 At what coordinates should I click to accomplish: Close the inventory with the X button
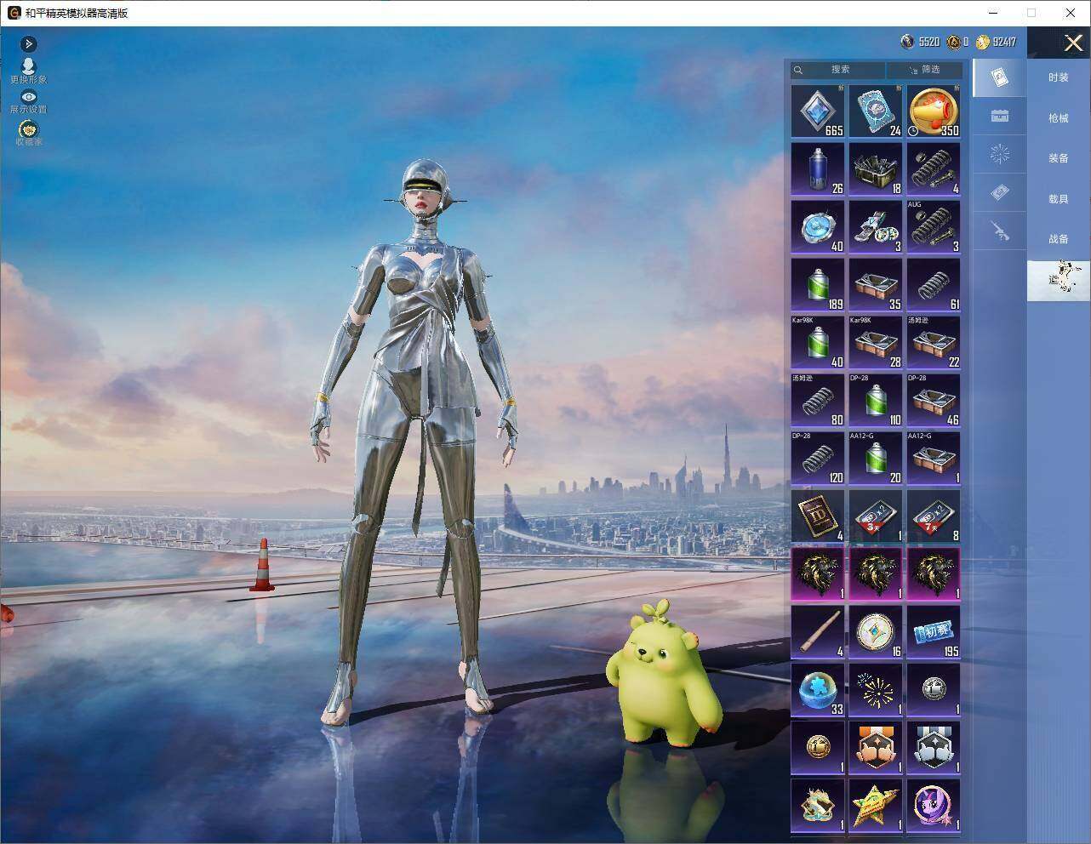[x=1074, y=43]
